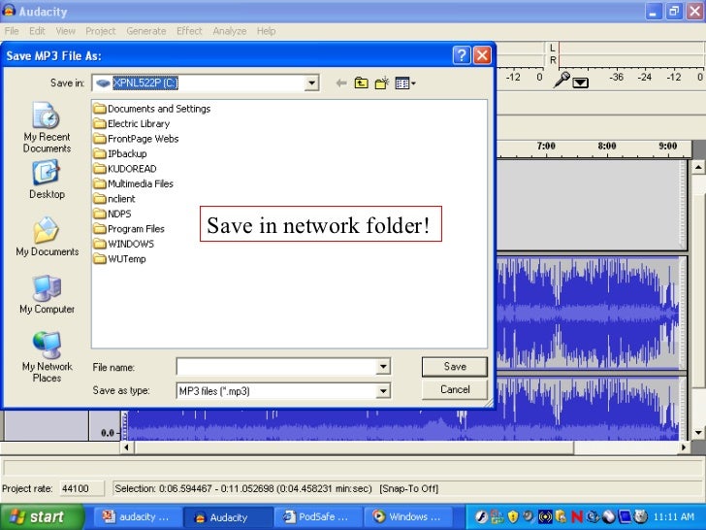Go up one folder level

click(x=361, y=83)
